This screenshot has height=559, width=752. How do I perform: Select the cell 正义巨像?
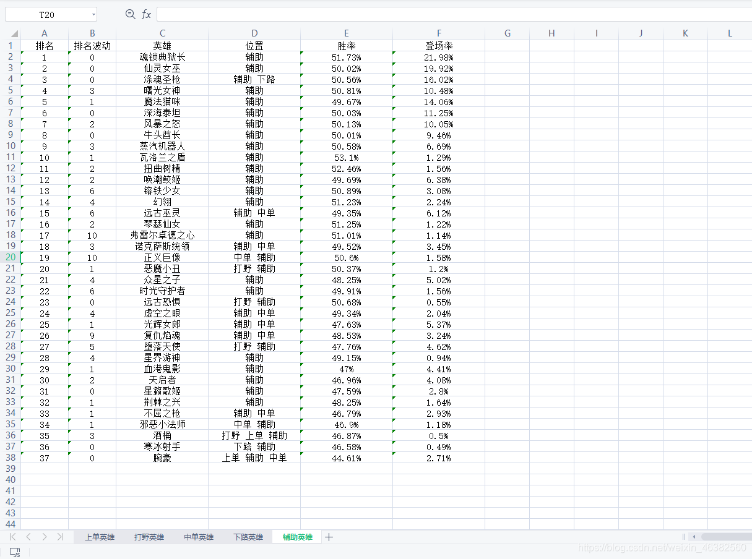click(162, 257)
